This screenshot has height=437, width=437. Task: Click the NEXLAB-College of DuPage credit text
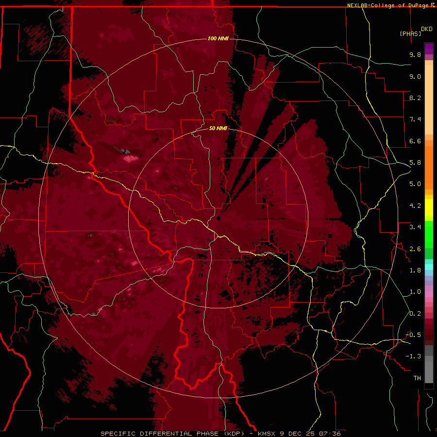coord(389,5)
